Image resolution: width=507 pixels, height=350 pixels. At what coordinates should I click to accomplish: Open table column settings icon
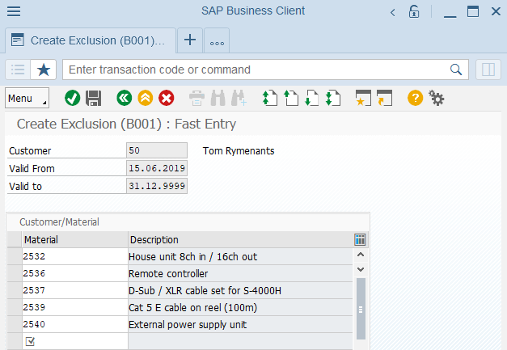(x=360, y=240)
